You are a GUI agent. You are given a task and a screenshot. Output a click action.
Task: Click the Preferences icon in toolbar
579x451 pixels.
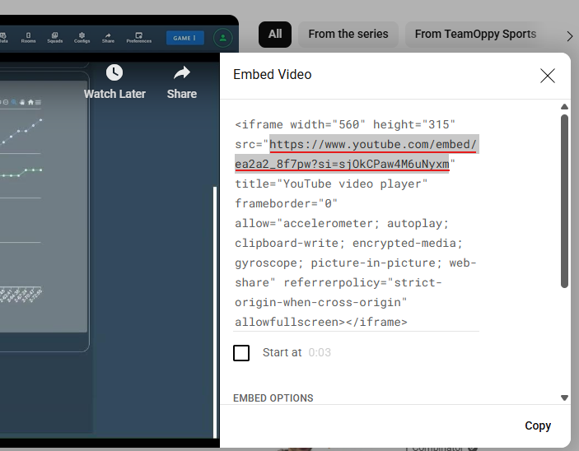pos(138,38)
